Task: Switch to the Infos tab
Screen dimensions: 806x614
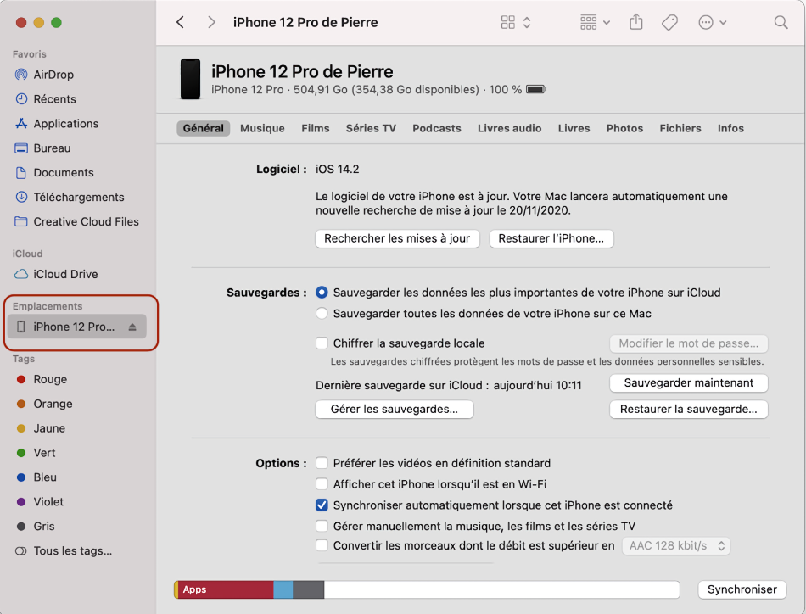Action: (730, 128)
